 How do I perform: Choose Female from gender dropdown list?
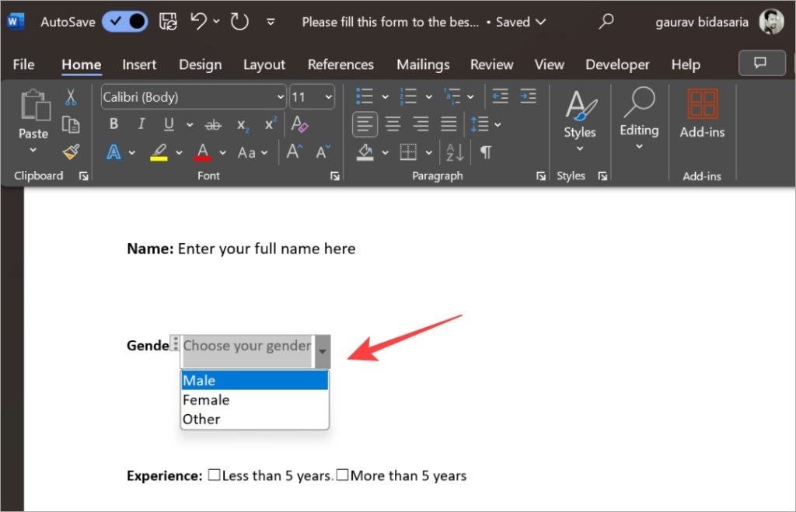pos(254,400)
